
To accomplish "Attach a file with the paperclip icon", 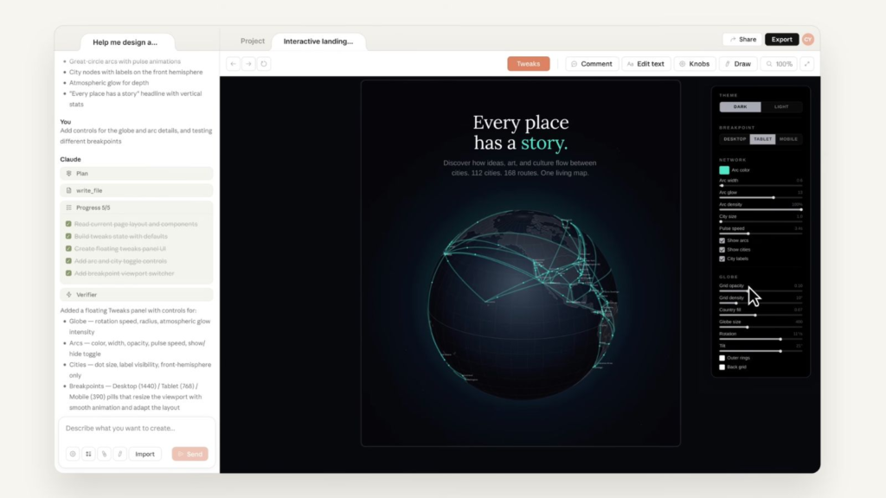I will coord(104,454).
